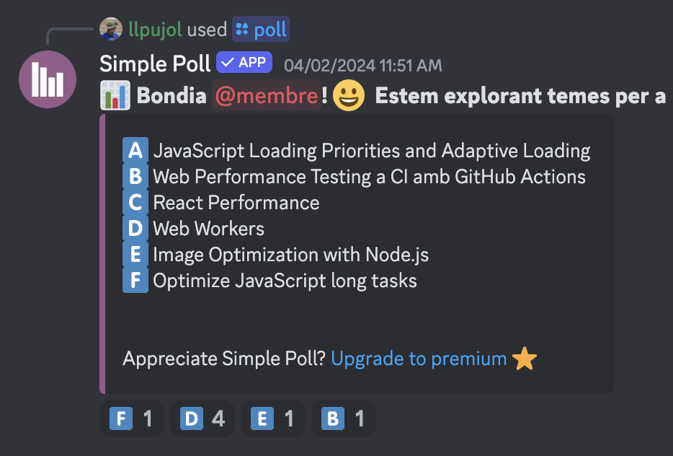
Task: Click the star emoji after premium
Action: click(524, 359)
